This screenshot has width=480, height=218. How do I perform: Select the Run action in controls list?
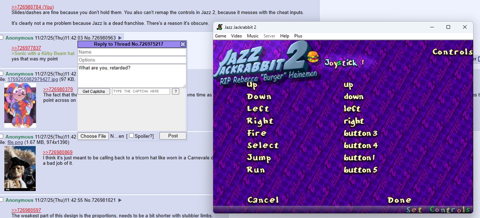(x=256, y=170)
